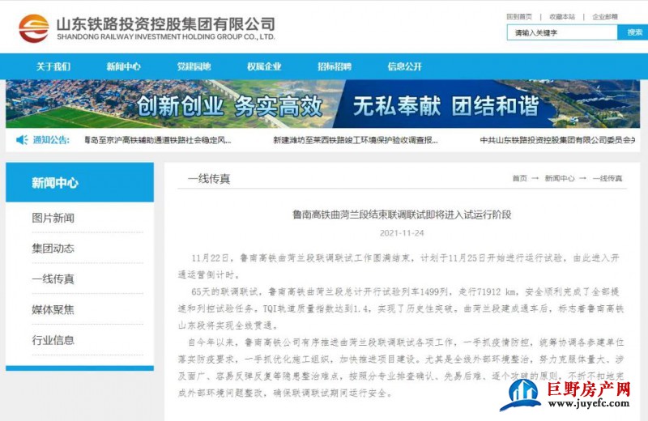The width and height of the screenshot is (648, 421).
Task: Open notice about 青岛至京沪高铁辅助通道
Action: click(x=157, y=141)
